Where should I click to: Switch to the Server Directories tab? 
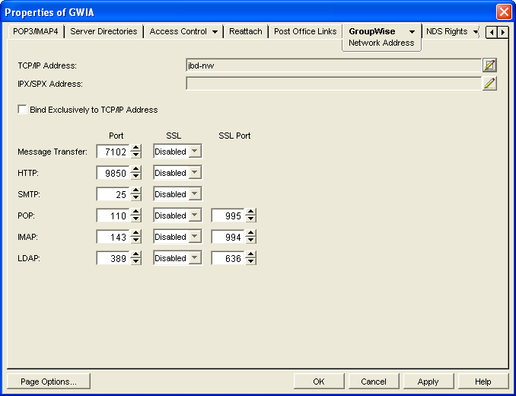104,31
